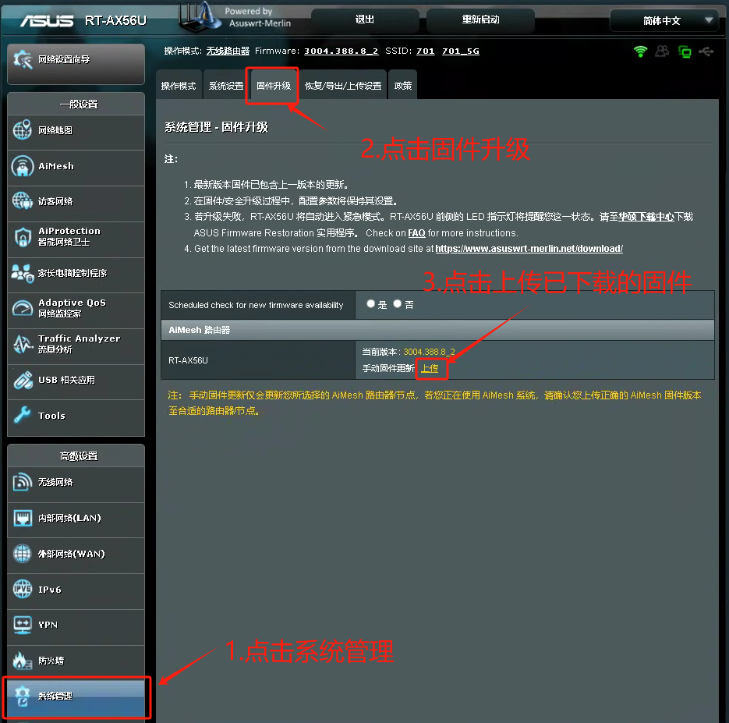Open the 网络设置向导 setup wizard icon
729x723 pixels.
[x=23, y=59]
